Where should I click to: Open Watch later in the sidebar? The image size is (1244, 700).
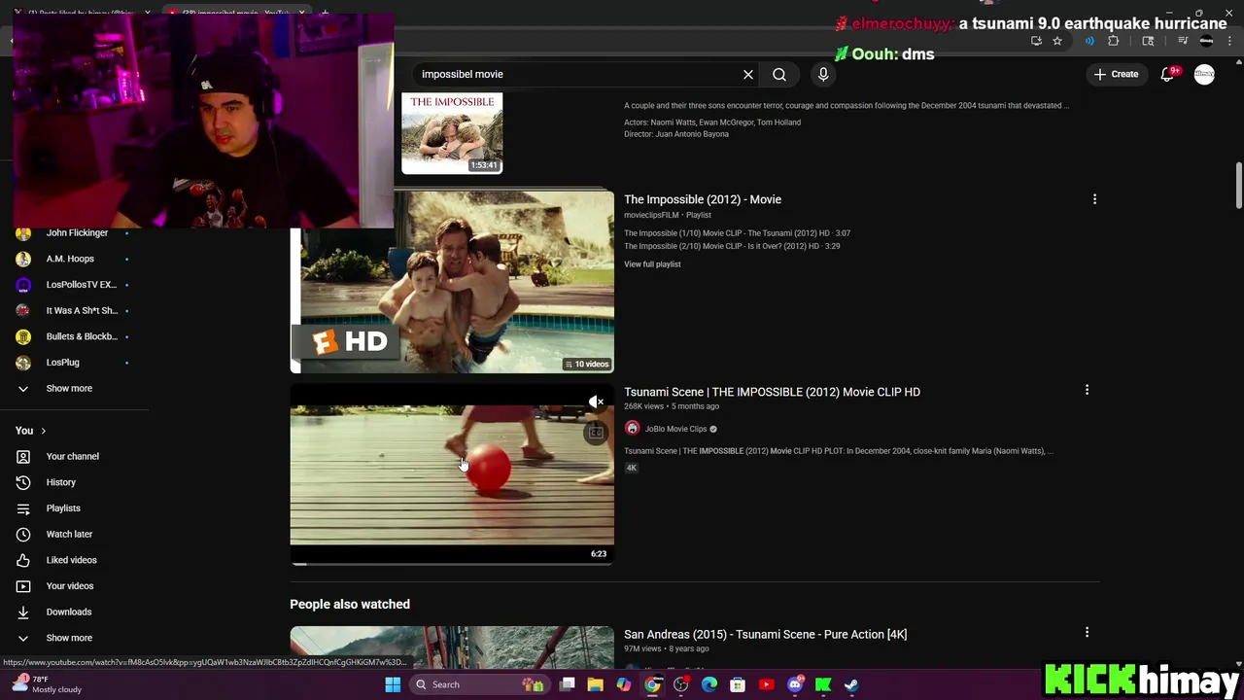click(x=69, y=534)
